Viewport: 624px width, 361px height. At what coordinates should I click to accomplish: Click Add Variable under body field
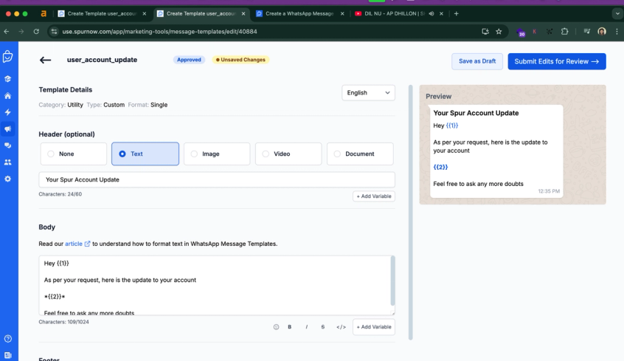374,327
